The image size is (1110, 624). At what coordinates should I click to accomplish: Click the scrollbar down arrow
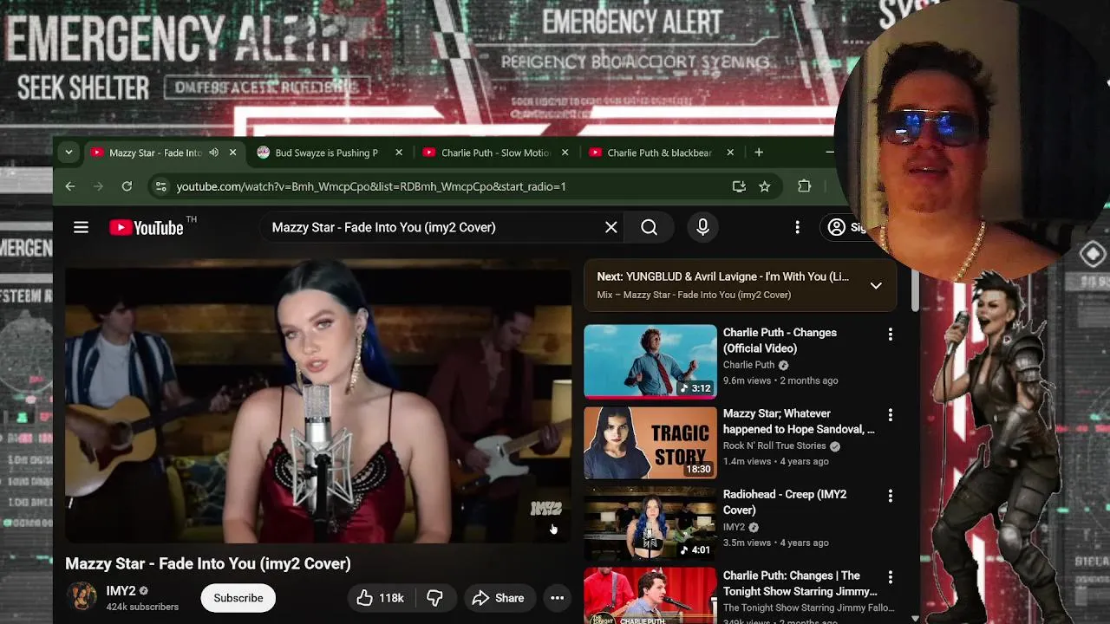915,618
